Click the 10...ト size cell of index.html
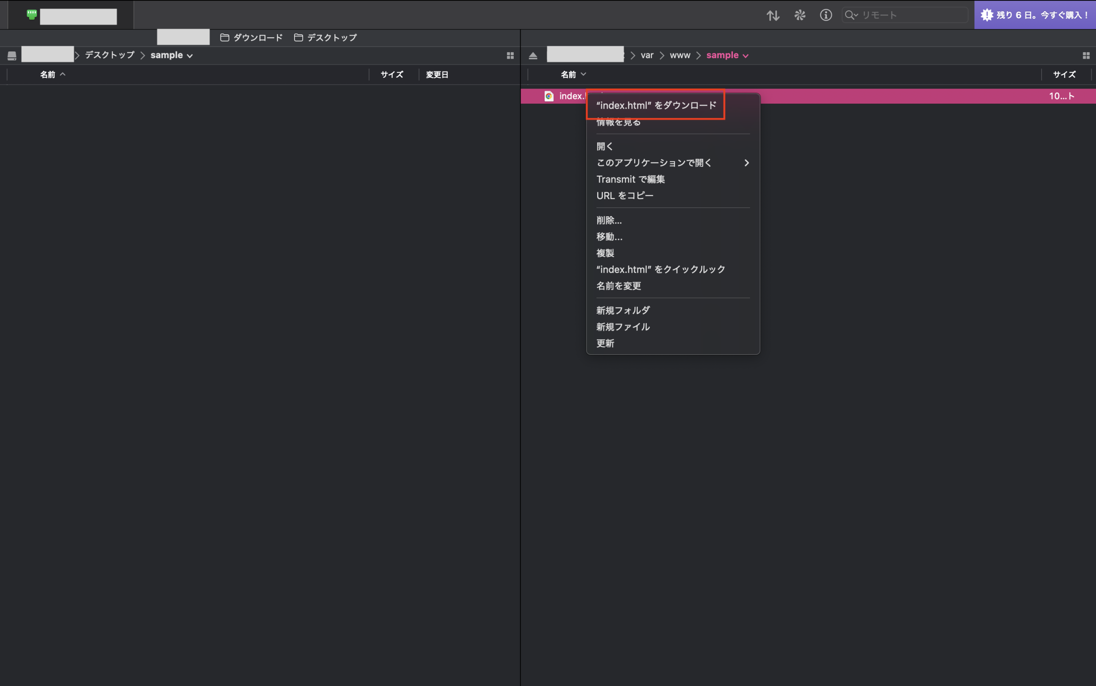The height and width of the screenshot is (686, 1096). click(1061, 96)
